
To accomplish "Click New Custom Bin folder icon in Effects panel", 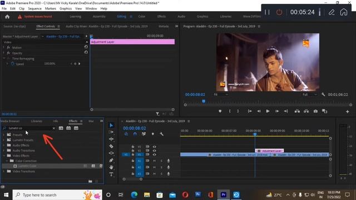I will pos(90,181).
